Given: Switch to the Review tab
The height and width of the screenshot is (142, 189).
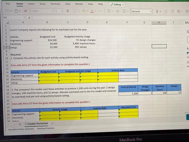Looking at the screenshot, I should click(79, 4).
